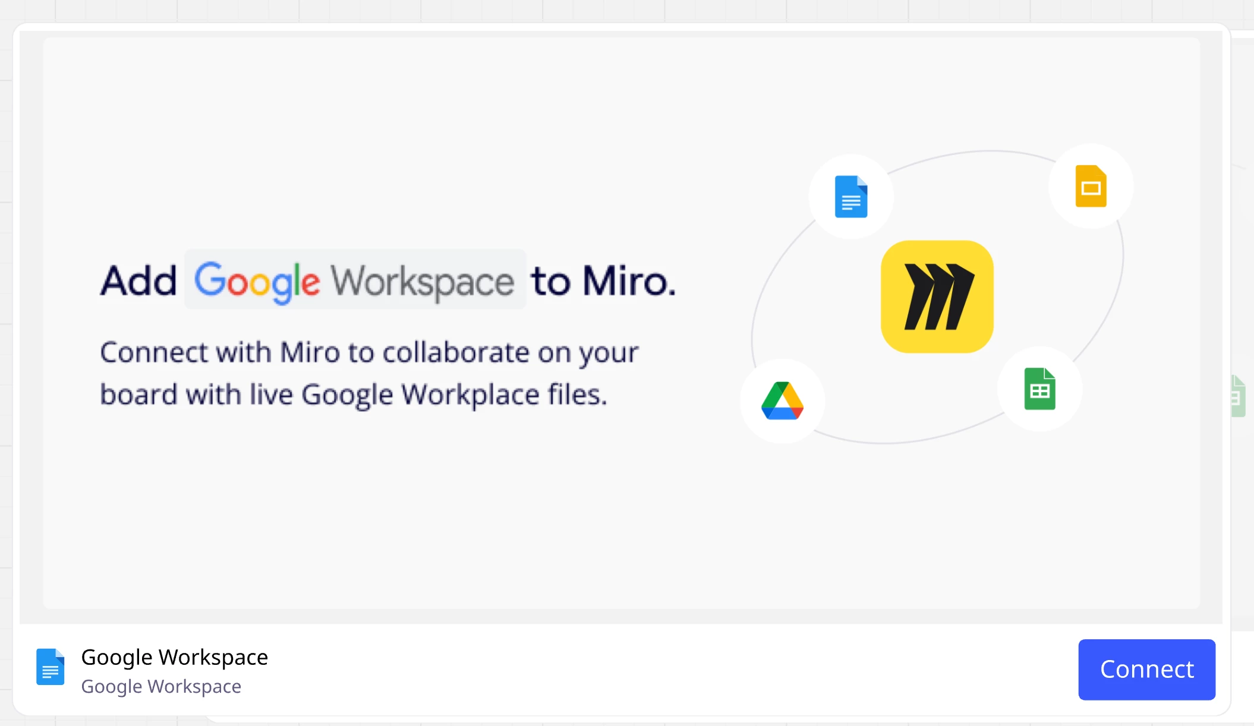
Task: Click the 'Connect with Miro to collaborate' description line
Action: pyautogui.click(x=368, y=352)
